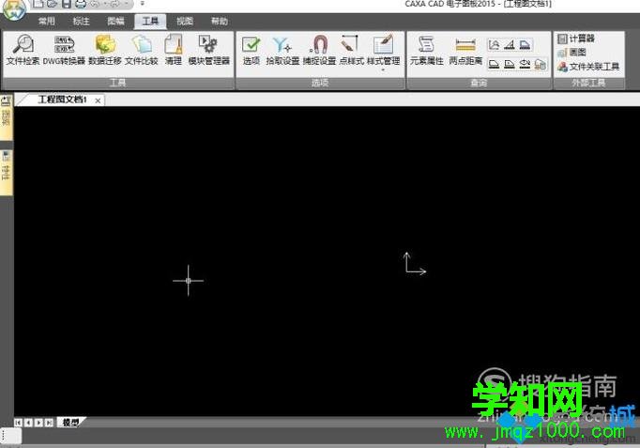Switch to the 常用 ribbon tab
This screenshot has width=640, height=448.
click(47, 22)
